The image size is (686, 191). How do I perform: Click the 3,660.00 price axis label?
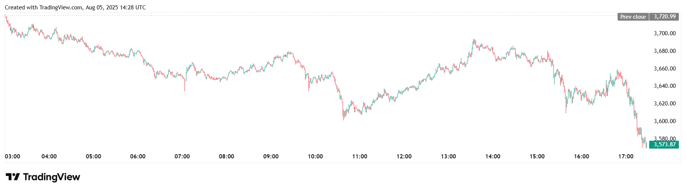pos(665,69)
